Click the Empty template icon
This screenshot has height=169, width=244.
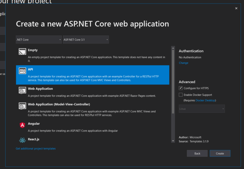[x=22, y=51]
